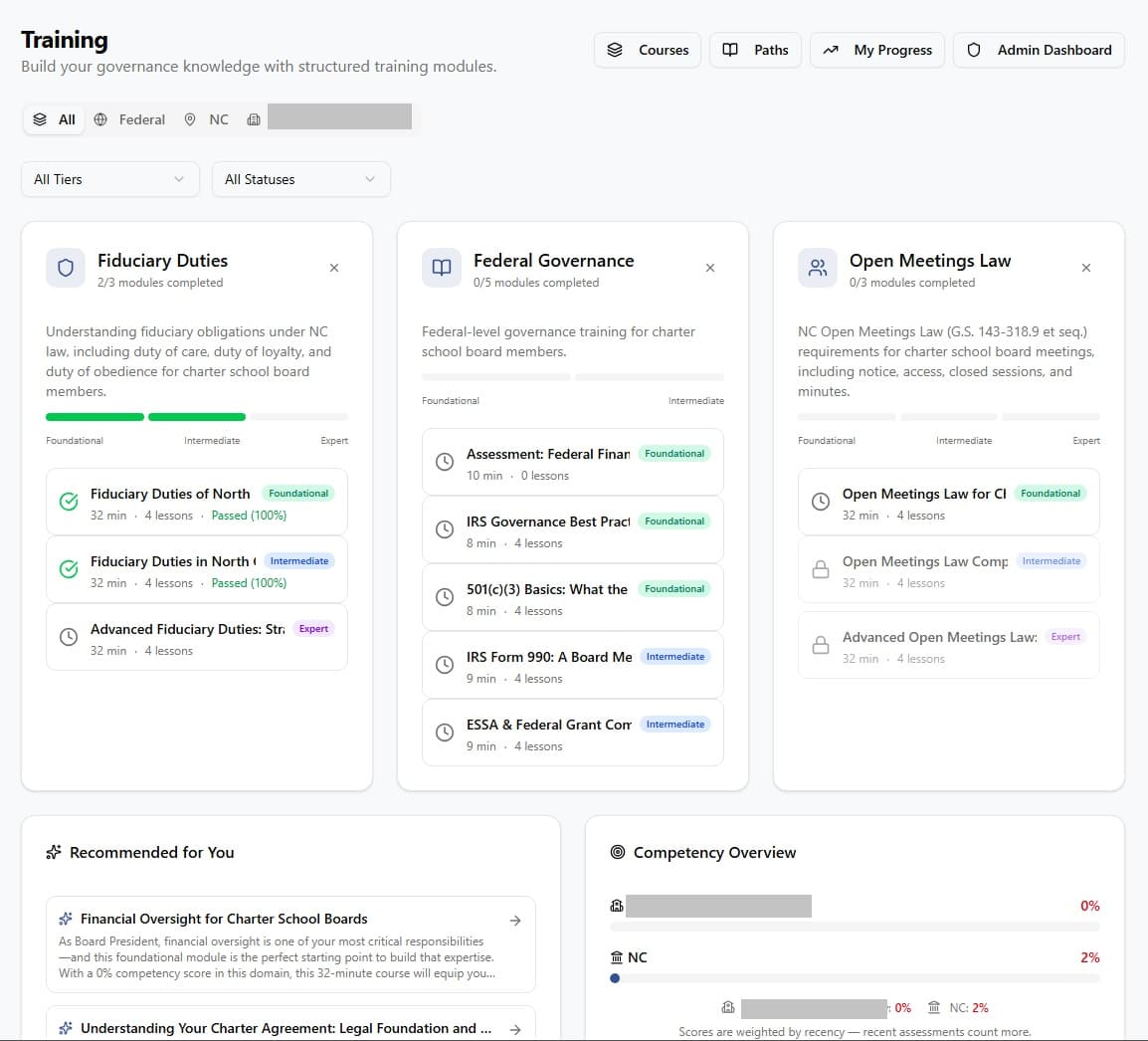Click the Fiduciary Duties tier progress bar
The width and height of the screenshot is (1148, 1041).
click(197, 417)
